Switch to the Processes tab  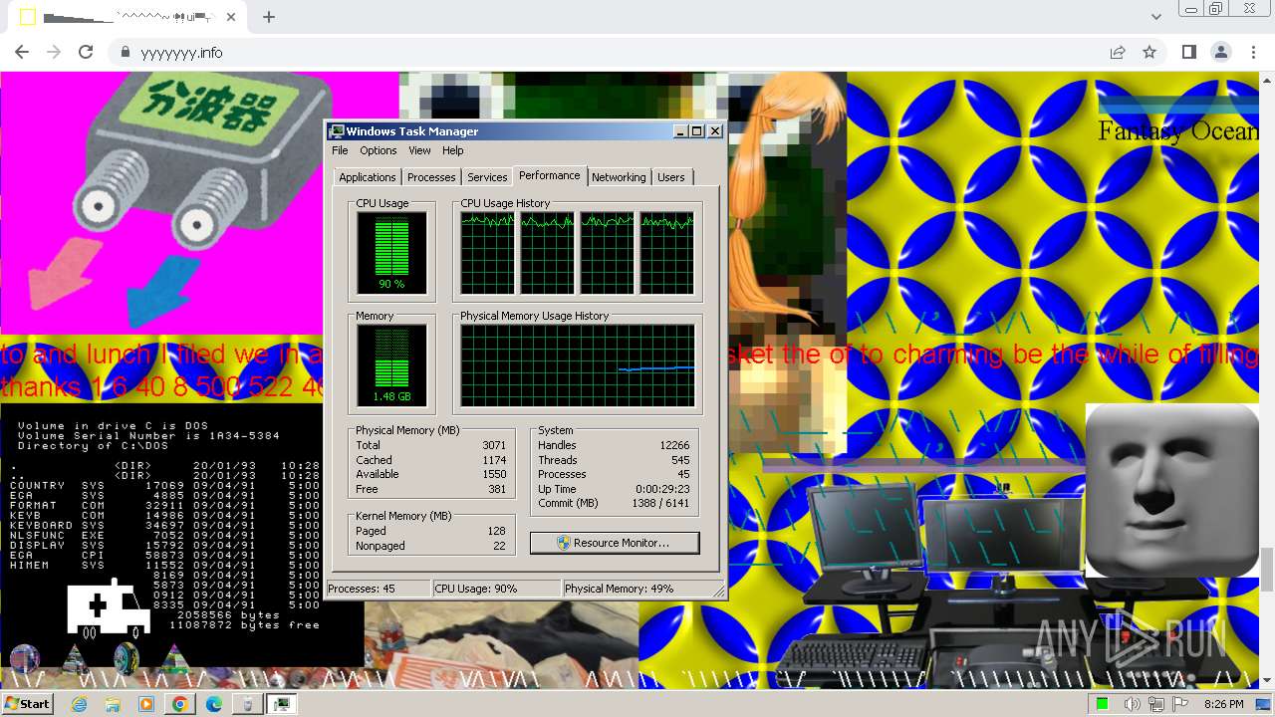click(431, 177)
